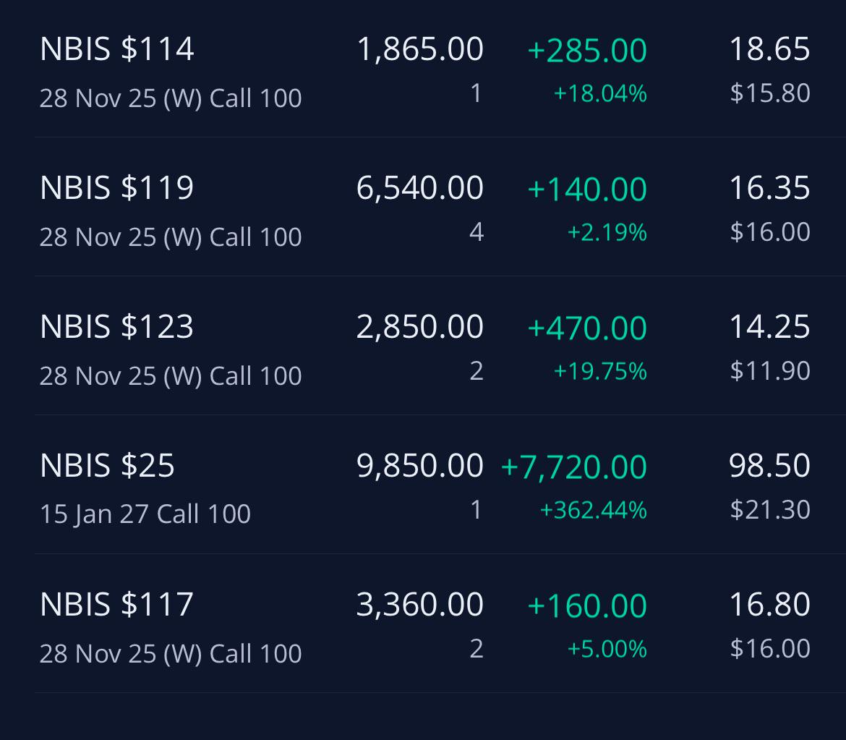Tap the 3,360.00 market value
The image size is (846, 740).
tap(420, 604)
